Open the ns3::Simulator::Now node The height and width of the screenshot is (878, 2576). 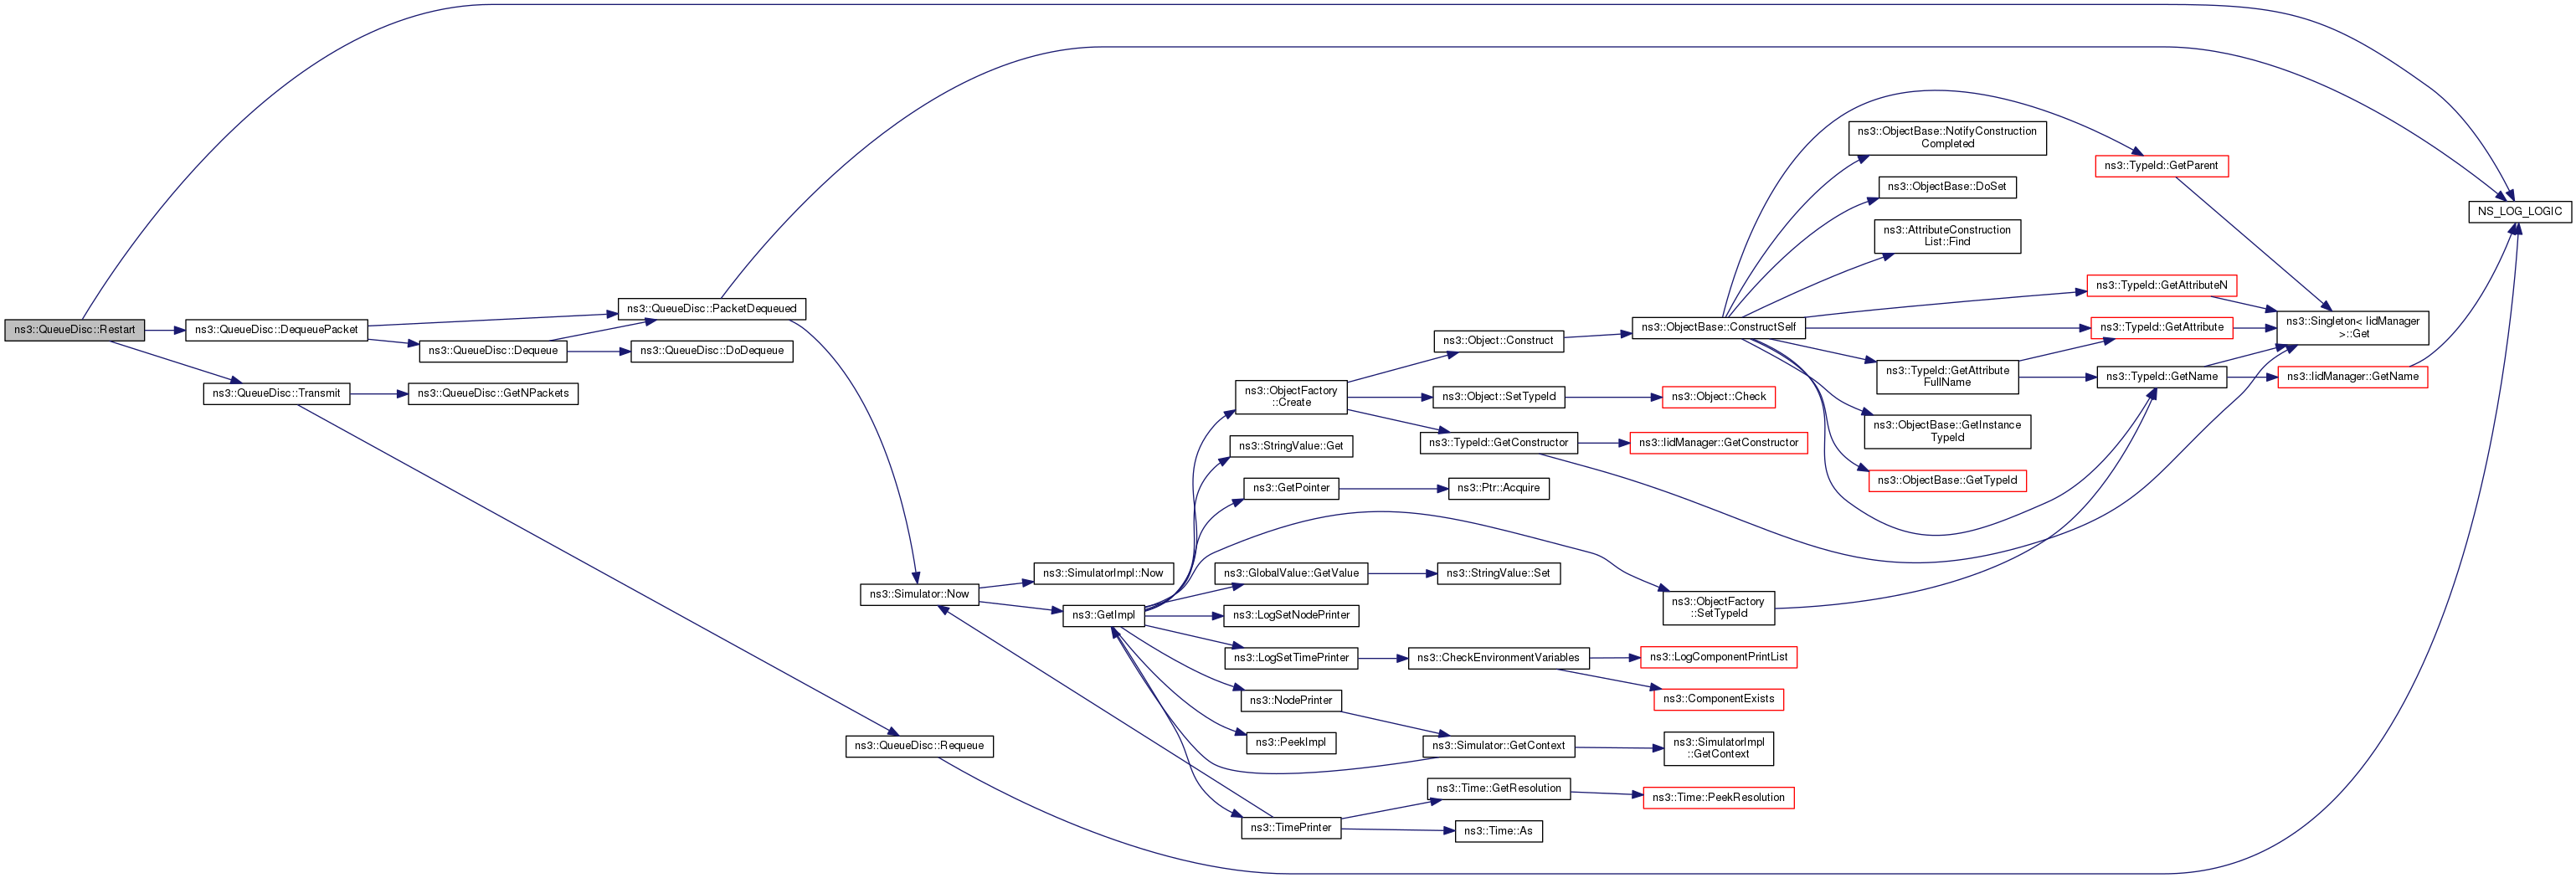919,594
